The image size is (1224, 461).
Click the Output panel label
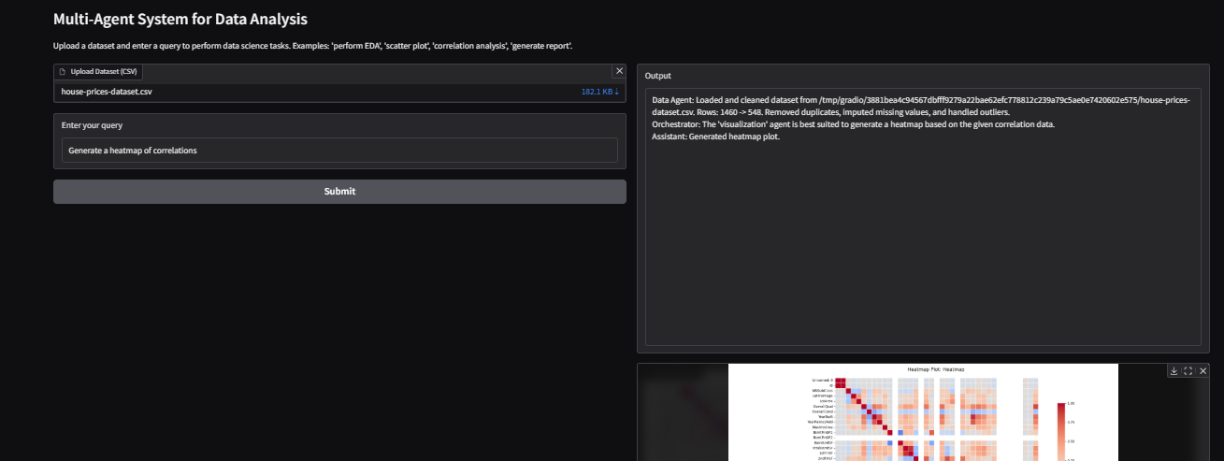point(657,76)
